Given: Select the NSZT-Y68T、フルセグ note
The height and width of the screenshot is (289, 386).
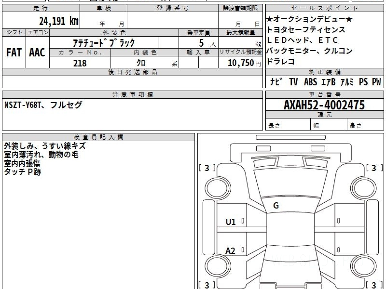Looking at the screenshot, I should [x=43, y=105].
